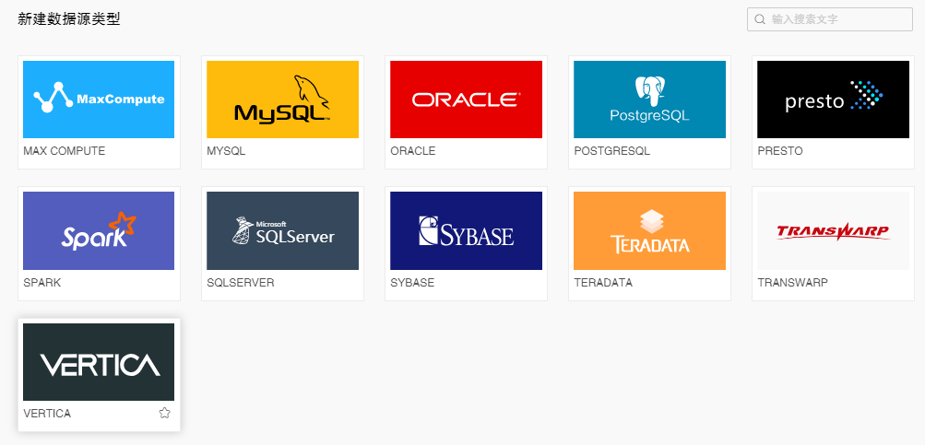Click the MYSQL label text
Screen dimensions: 925x445
tap(226, 151)
